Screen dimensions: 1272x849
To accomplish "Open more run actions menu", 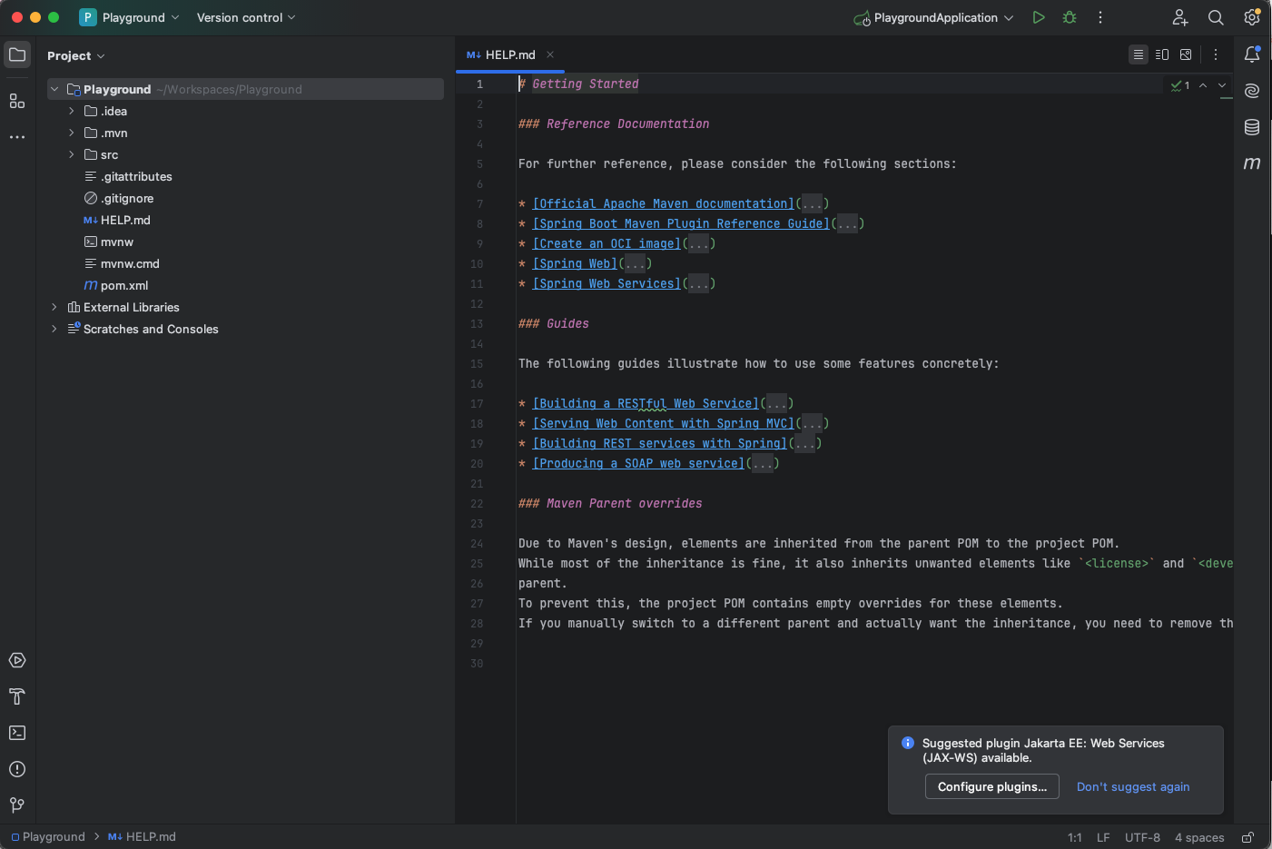I will coord(1100,17).
